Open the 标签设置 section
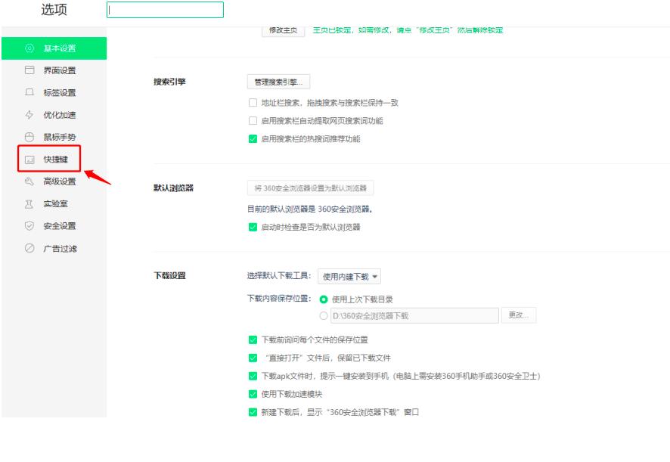The height and width of the screenshot is (462, 670). pos(54,93)
